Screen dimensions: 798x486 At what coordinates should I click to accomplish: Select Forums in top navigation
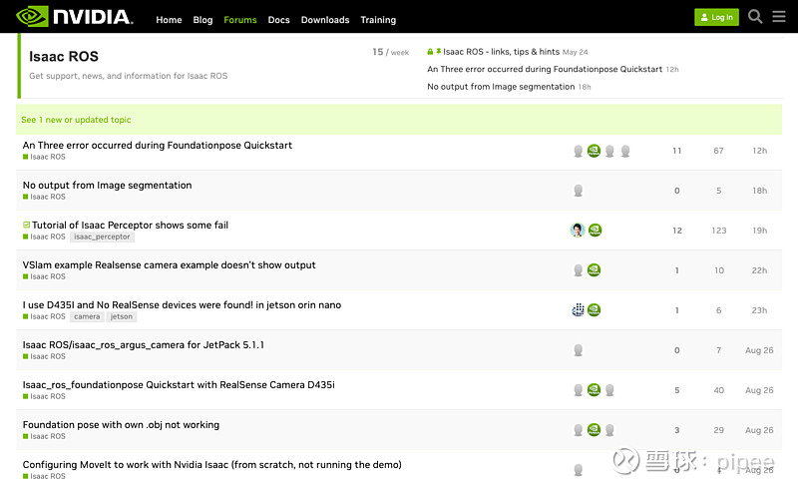click(240, 20)
